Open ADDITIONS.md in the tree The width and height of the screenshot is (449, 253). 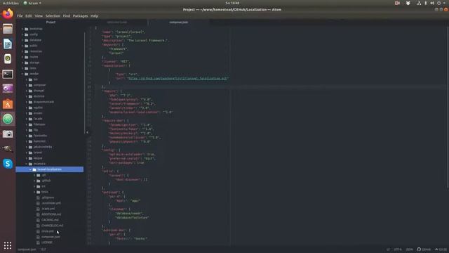click(51, 214)
